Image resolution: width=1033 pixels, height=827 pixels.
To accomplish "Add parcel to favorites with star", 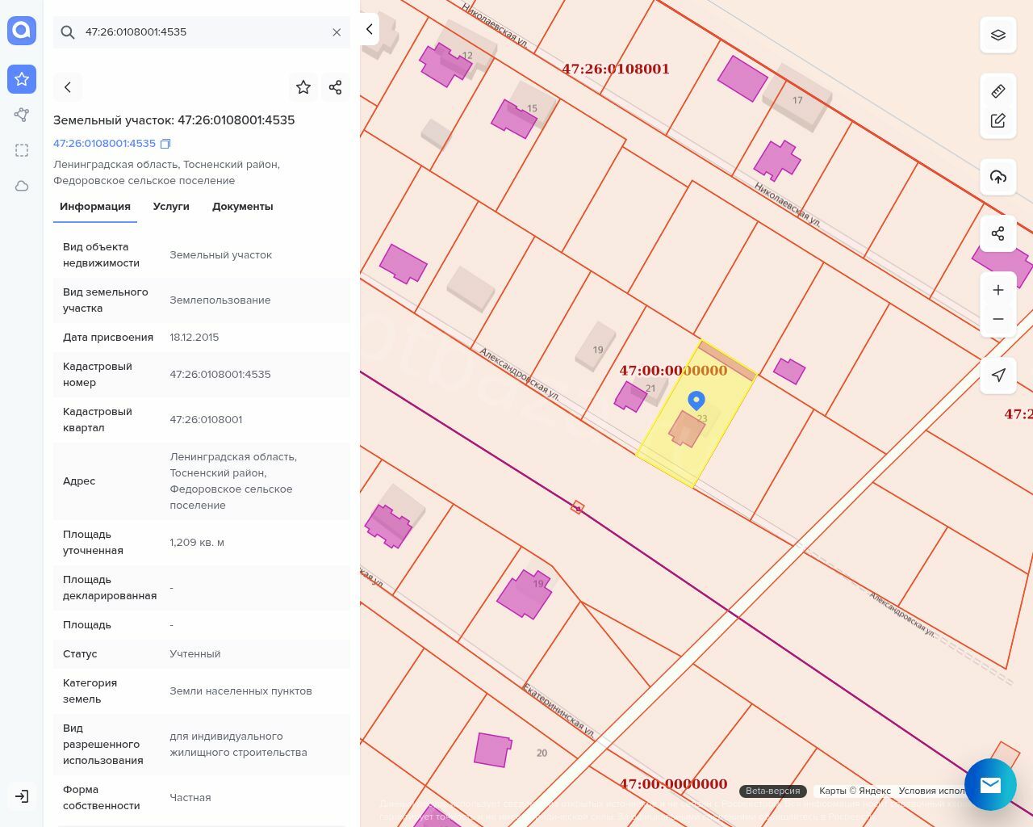I will pos(303,87).
